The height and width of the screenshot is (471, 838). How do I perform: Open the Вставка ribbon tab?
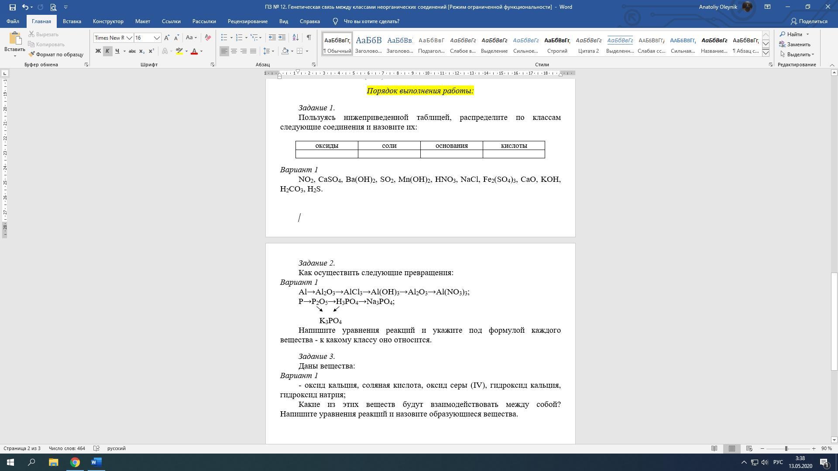(72, 21)
